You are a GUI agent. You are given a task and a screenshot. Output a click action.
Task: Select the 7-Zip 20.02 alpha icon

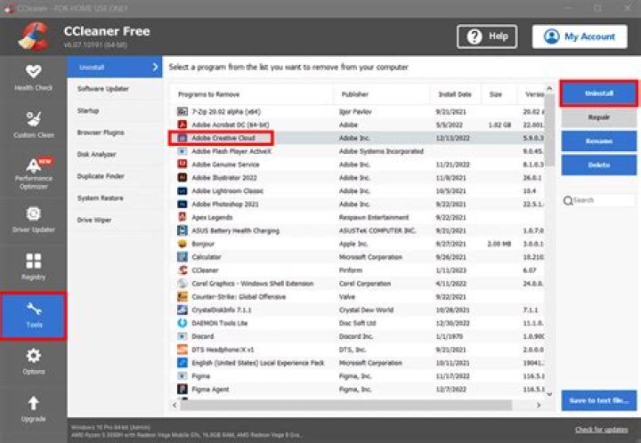[x=183, y=111]
